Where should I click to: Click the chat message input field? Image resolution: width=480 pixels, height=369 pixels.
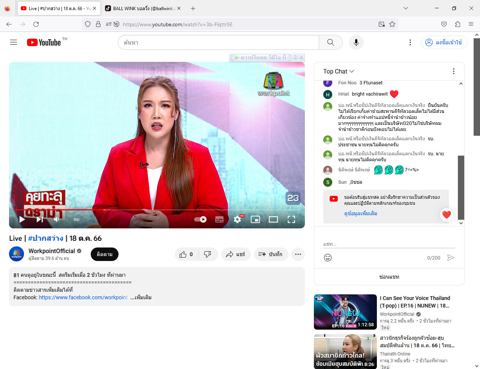[389, 244]
